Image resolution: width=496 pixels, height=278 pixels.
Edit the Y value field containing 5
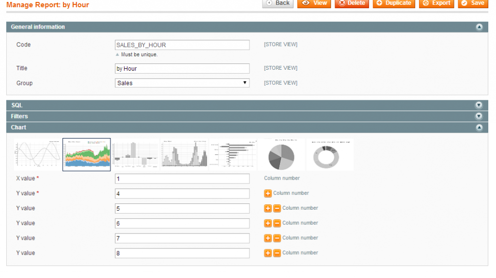pos(182,208)
